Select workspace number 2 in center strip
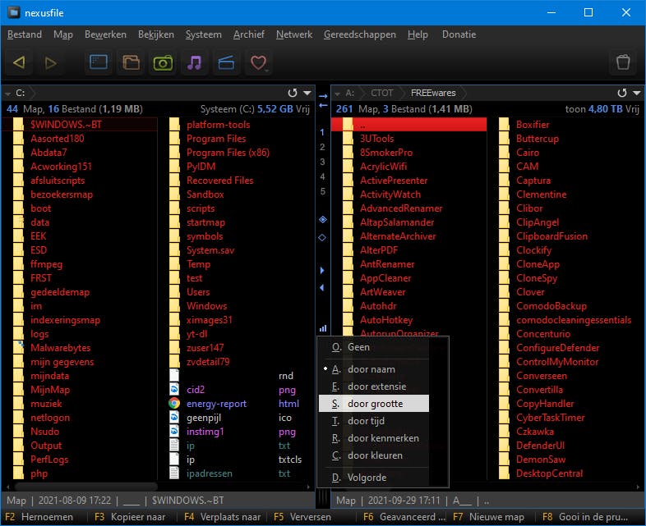 click(x=322, y=147)
